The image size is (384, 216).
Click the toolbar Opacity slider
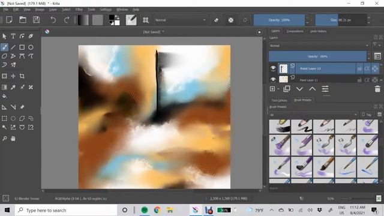(279, 20)
